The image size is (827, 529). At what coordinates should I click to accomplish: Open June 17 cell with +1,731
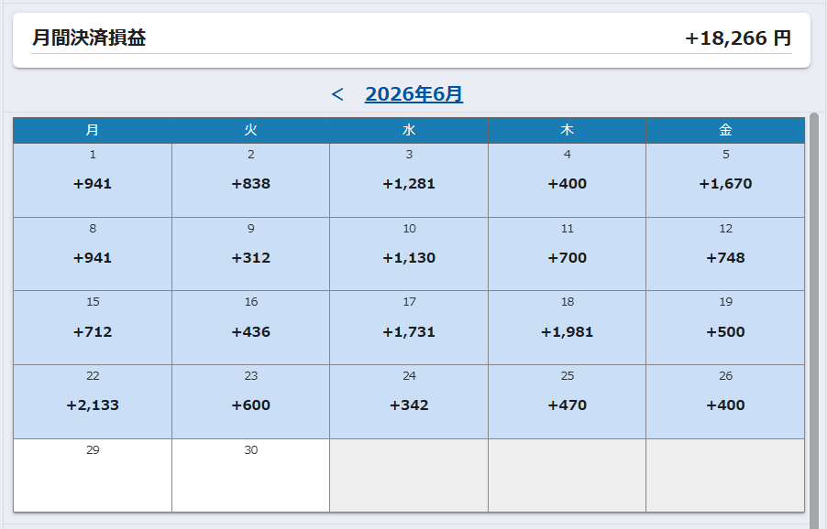pyautogui.click(x=409, y=328)
